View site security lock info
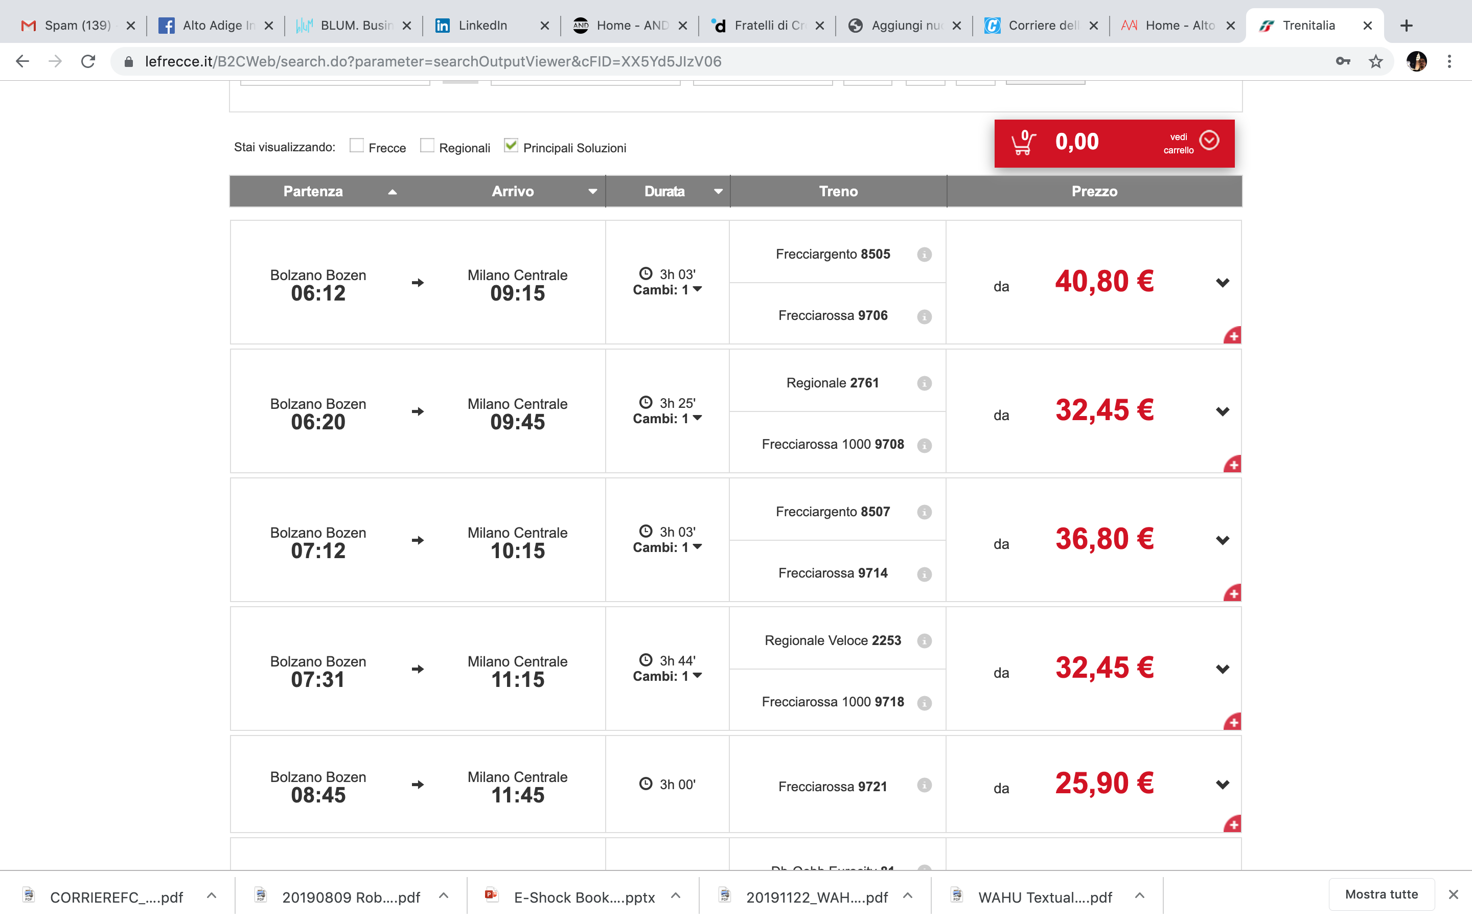The width and height of the screenshot is (1472, 920). (128, 61)
